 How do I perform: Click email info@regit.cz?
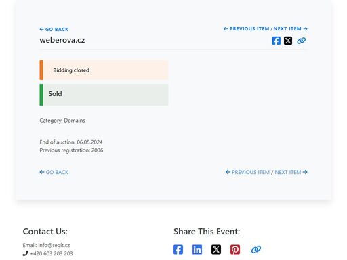(x=54, y=245)
